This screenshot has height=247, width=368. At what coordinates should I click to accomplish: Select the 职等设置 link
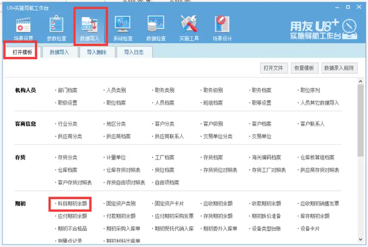coord(262,103)
